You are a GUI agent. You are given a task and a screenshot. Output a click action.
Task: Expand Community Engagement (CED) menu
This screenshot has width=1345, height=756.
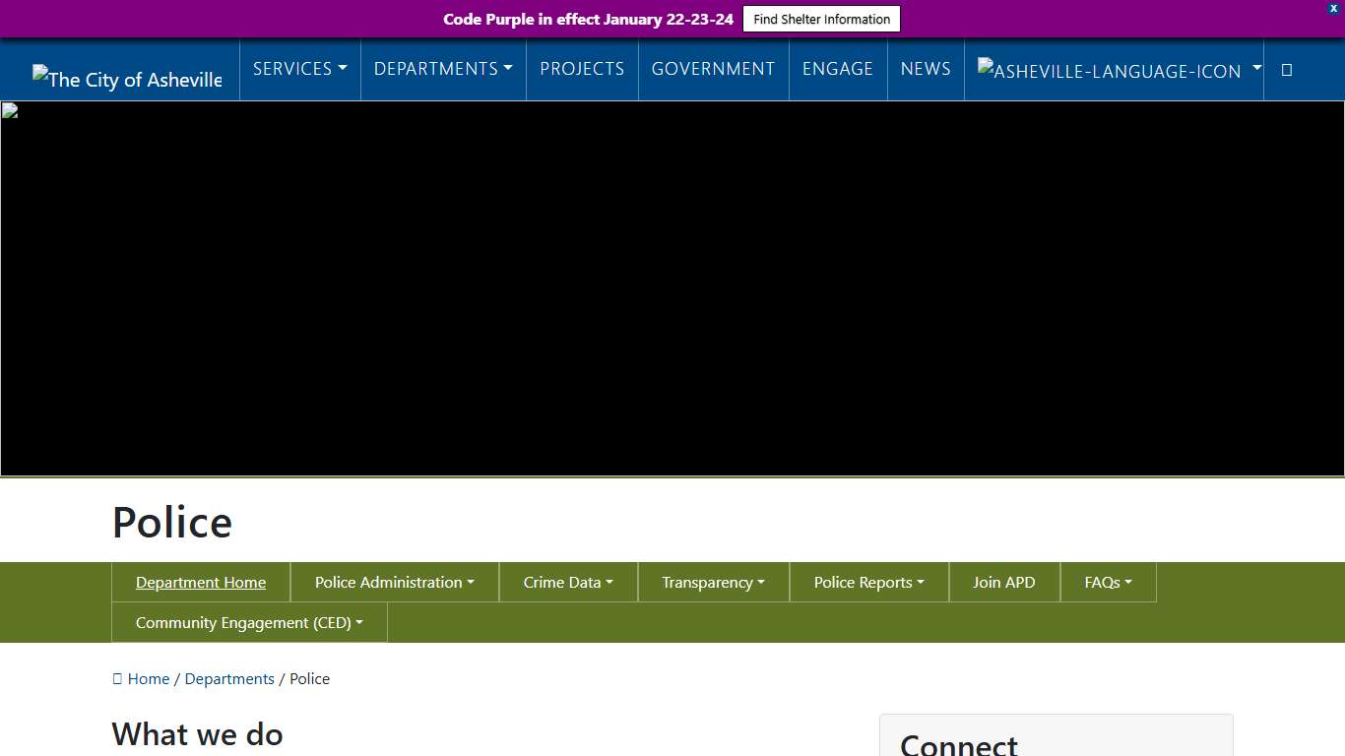(249, 622)
